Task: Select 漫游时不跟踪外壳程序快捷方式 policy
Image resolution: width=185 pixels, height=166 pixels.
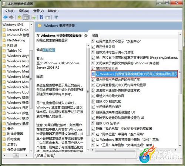Action: pyautogui.click(x=118, y=91)
